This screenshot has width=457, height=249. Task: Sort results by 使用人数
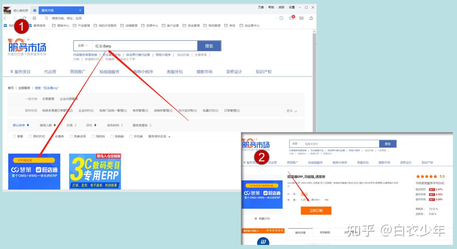click(x=48, y=125)
